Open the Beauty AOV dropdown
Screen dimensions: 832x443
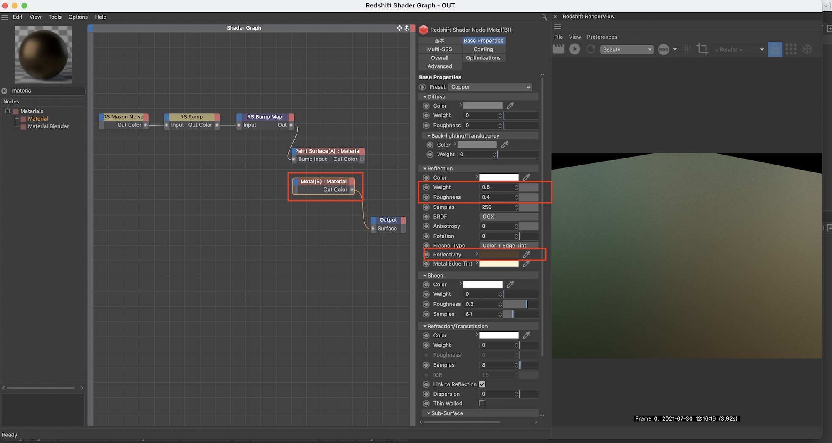coord(627,49)
